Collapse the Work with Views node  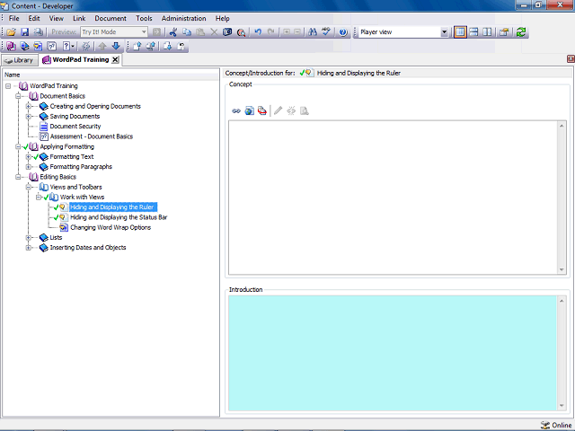pyautogui.click(x=39, y=198)
